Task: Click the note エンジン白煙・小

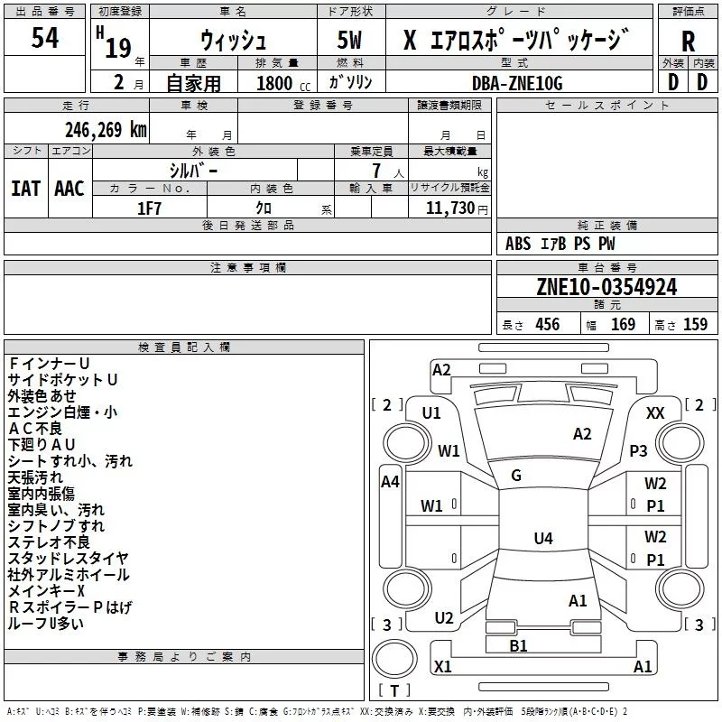Action: click(62, 412)
